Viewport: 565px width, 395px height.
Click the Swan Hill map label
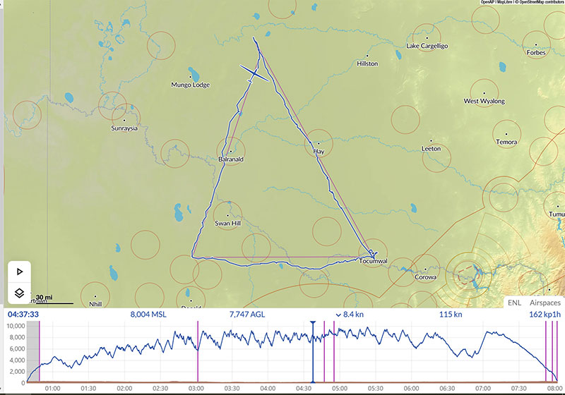pos(228,224)
